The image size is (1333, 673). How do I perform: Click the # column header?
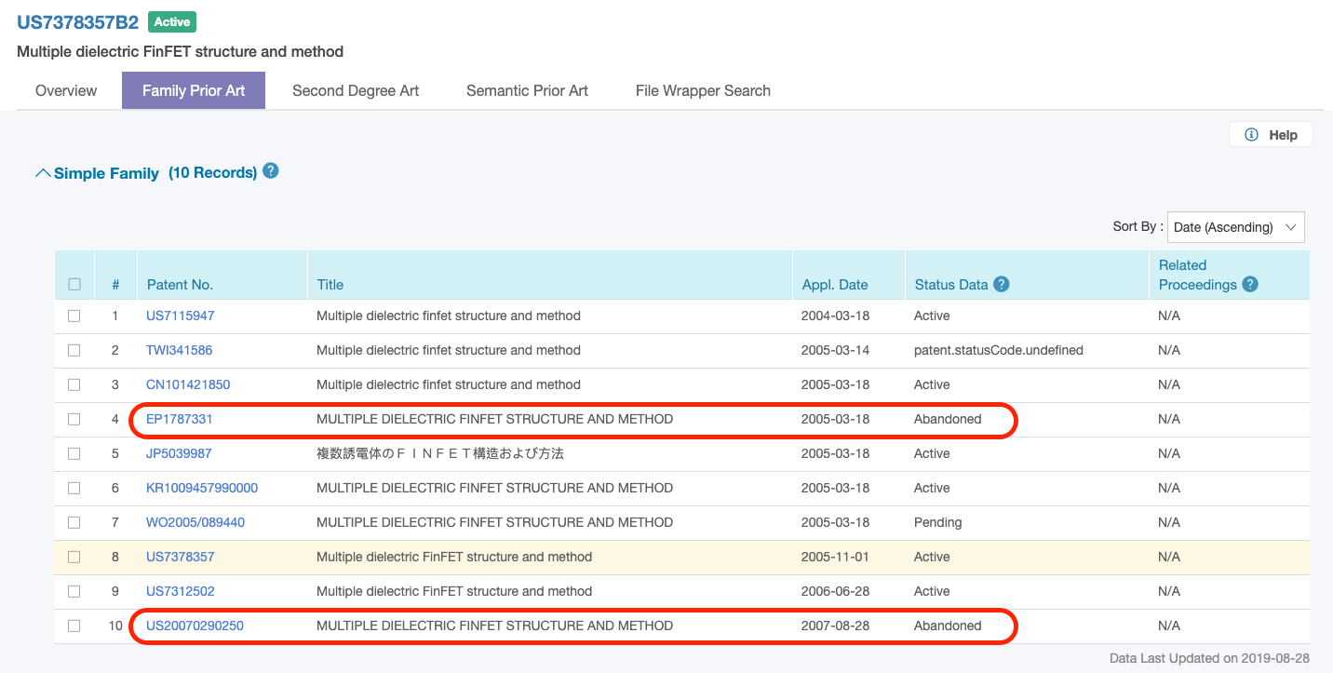pos(115,285)
